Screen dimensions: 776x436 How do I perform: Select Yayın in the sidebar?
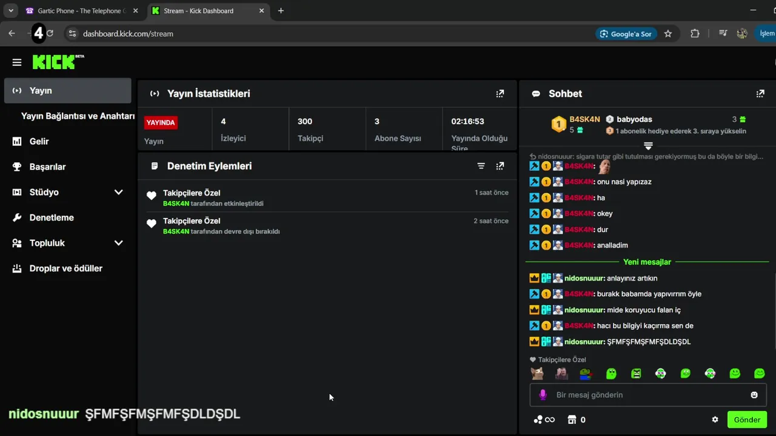click(x=67, y=90)
